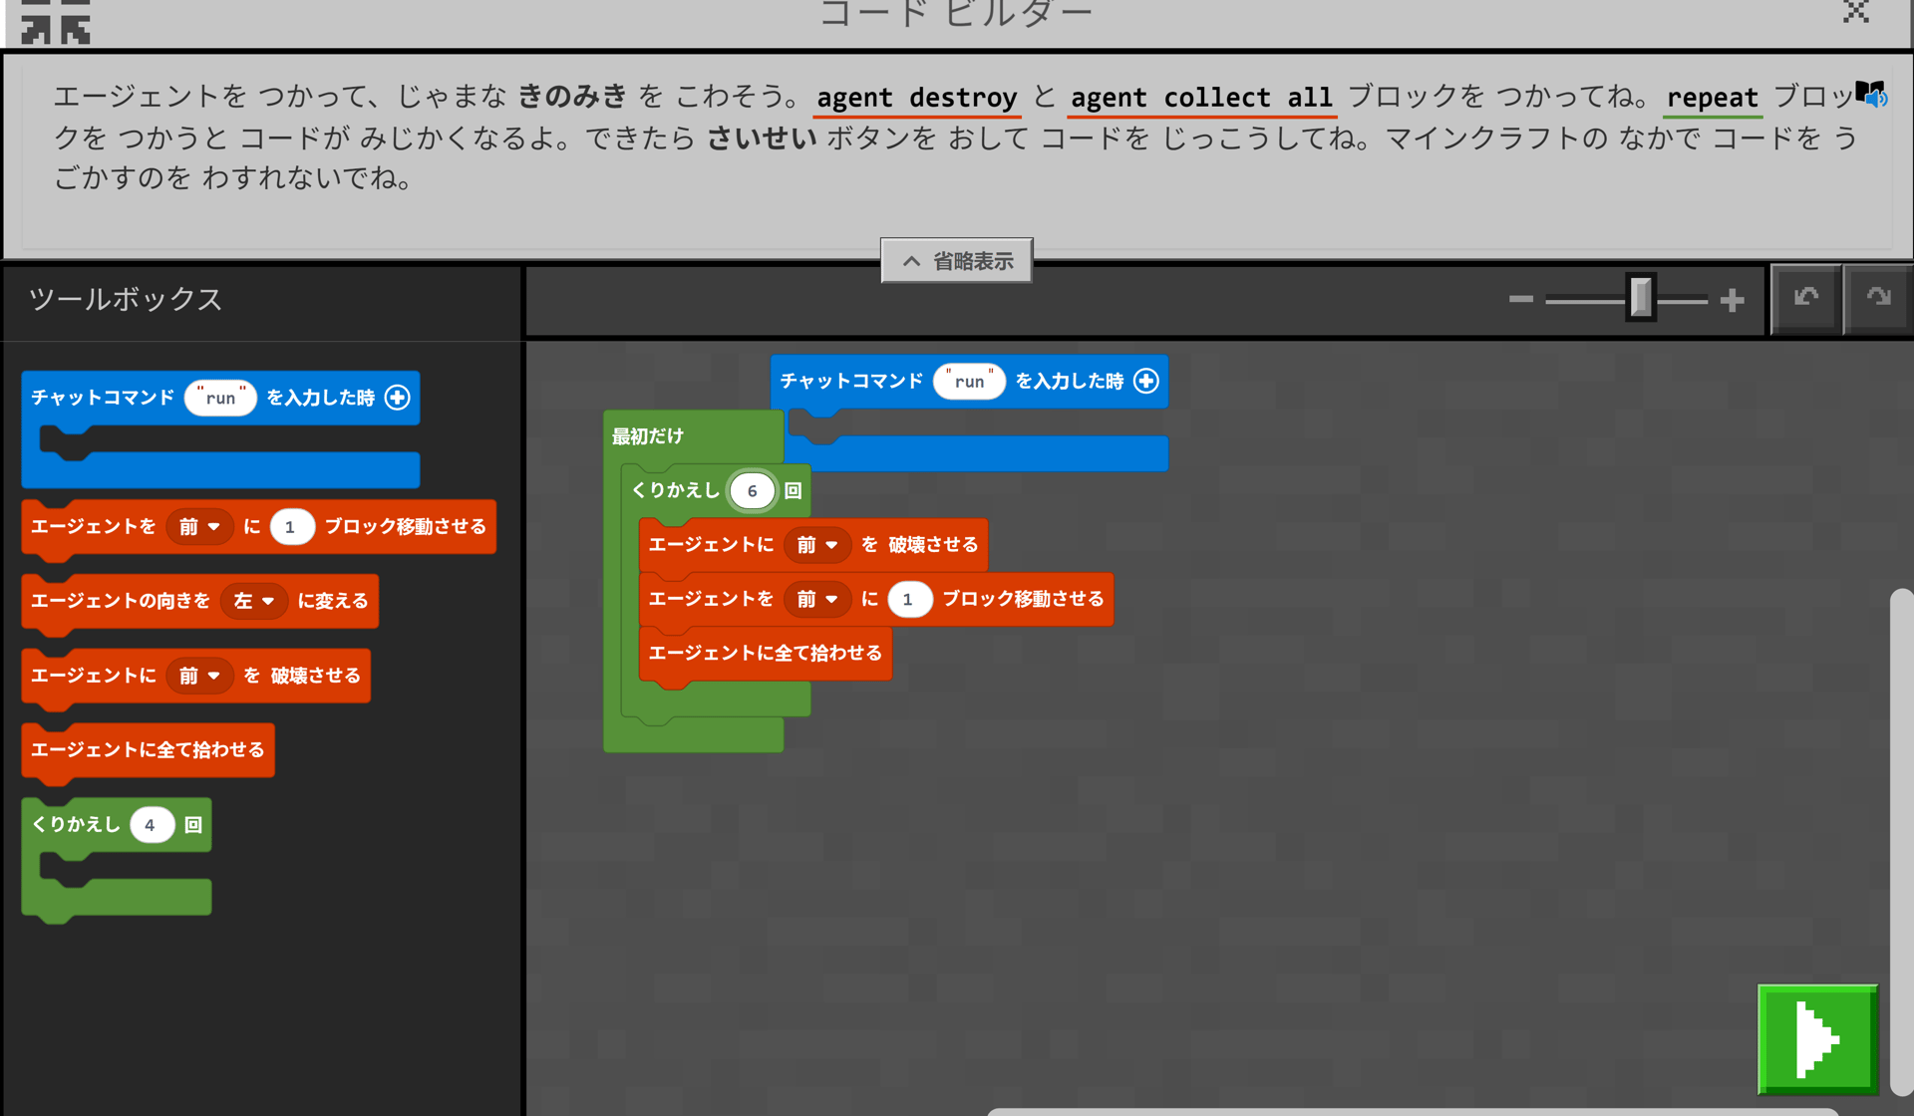Click the vertical workspace scrollbar

(1901, 842)
